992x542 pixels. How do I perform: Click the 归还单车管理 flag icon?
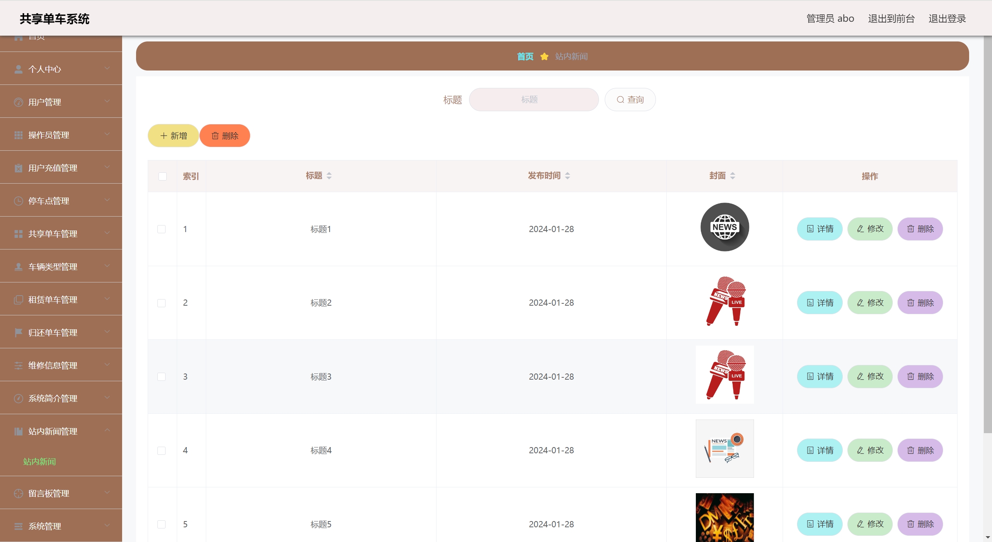(x=18, y=333)
